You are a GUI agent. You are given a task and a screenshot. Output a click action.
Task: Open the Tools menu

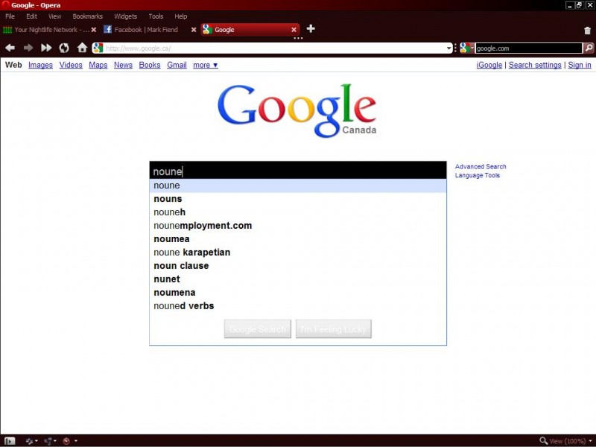[156, 16]
